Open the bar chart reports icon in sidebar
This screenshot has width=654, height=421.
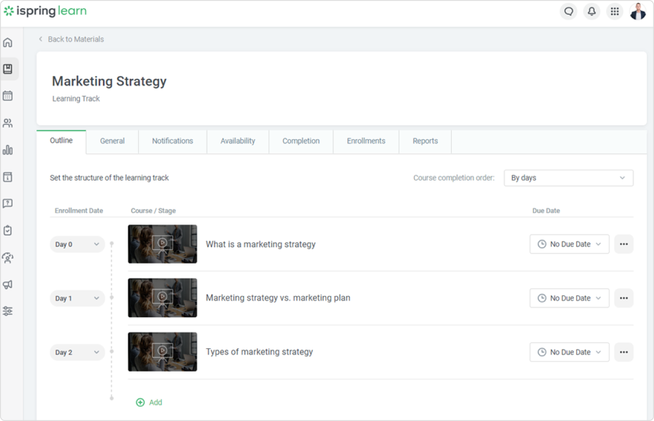point(8,150)
